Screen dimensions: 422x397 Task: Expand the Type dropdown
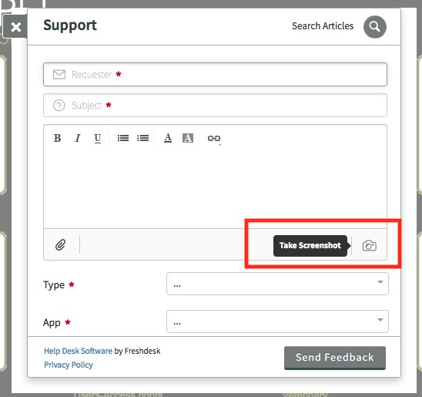pos(277,284)
